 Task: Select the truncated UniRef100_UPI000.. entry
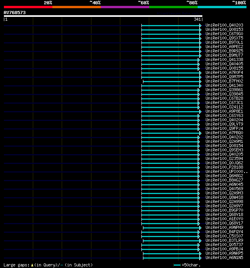227,172
